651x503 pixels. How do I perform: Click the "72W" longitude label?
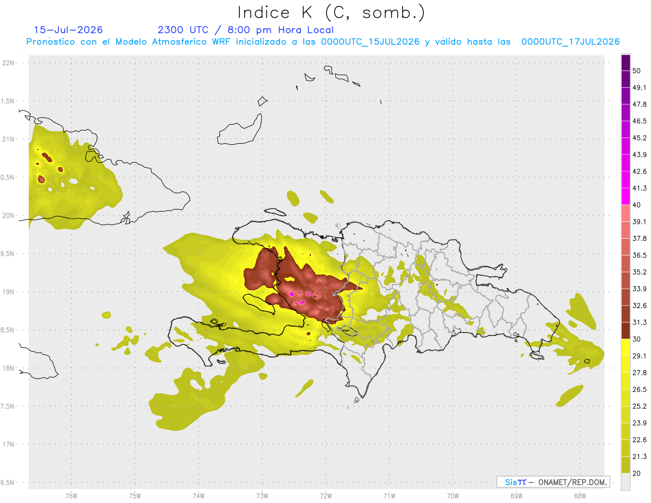[325, 496]
